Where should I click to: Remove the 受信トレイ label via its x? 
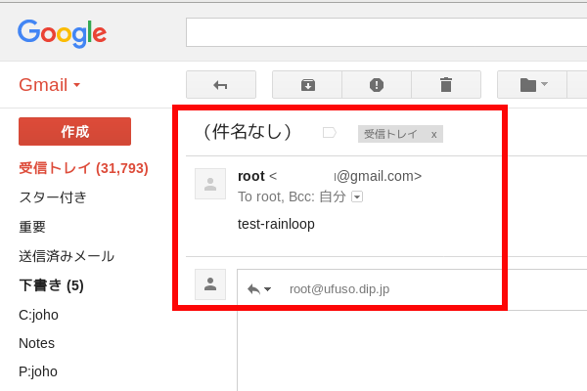(433, 134)
